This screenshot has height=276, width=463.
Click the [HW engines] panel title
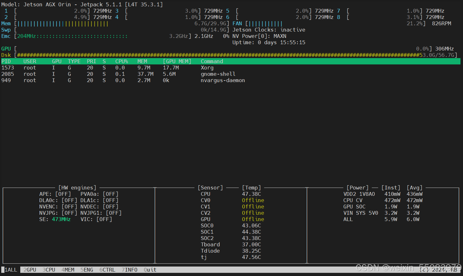click(x=77, y=188)
